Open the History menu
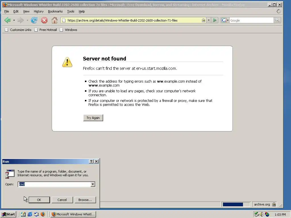This screenshot has width=291, height=218. [x=39, y=11]
